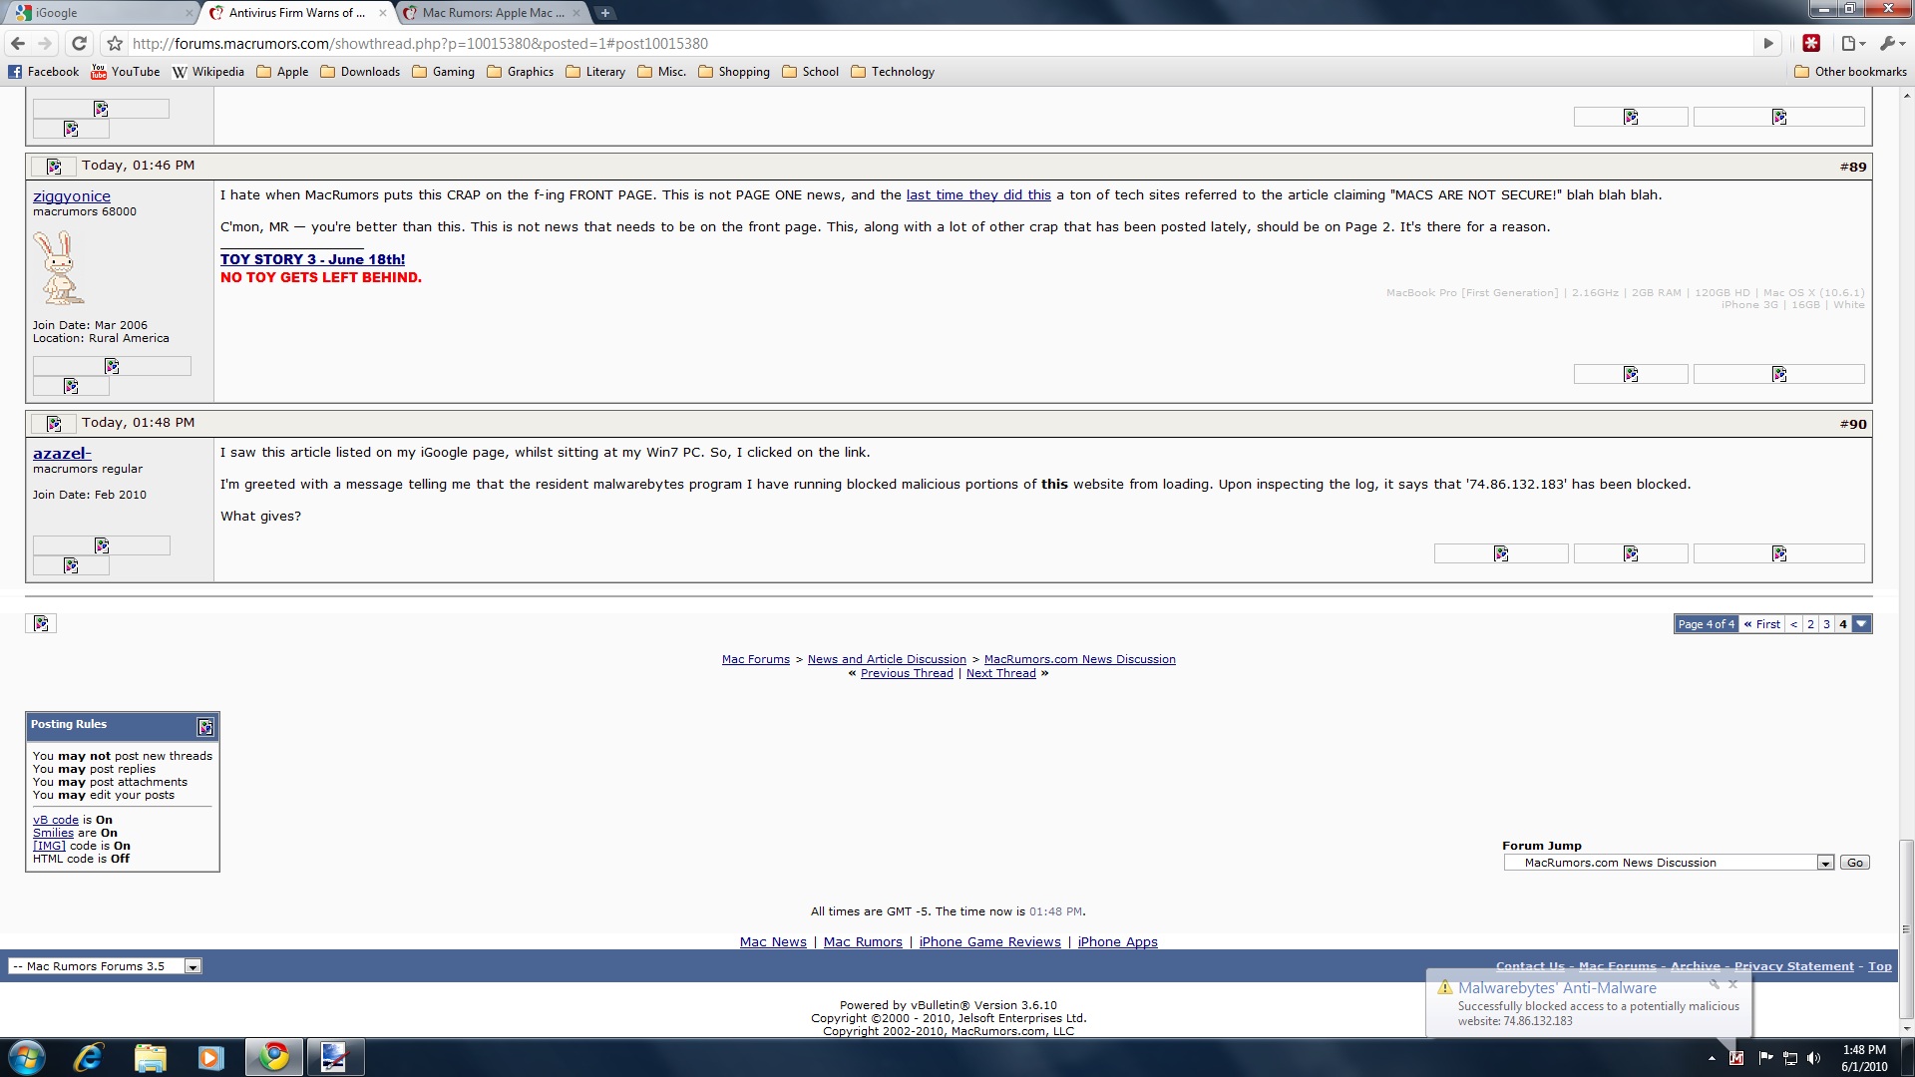Image resolution: width=1915 pixels, height=1077 pixels.
Task: Open azazel-'s user profile link
Action: click(62, 454)
